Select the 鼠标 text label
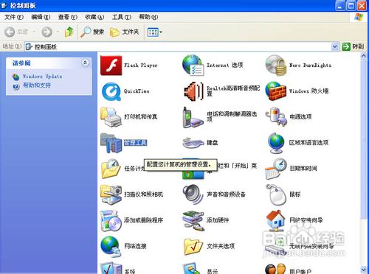 click(x=295, y=194)
